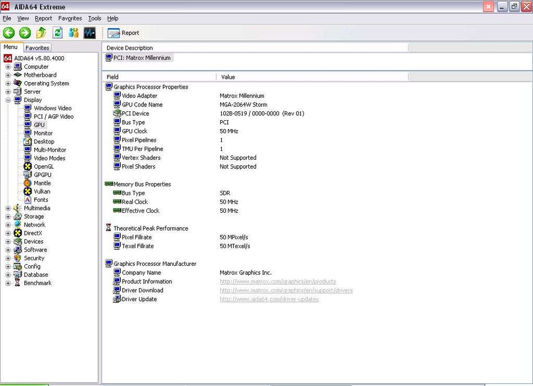533x386 pixels.
Task: Click the Value column header
Action: [x=312, y=77]
